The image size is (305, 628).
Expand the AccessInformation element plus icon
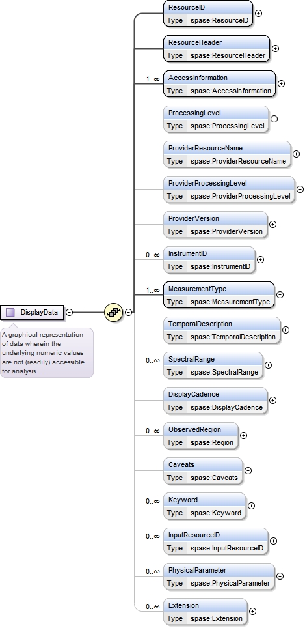tap(281, 83)
